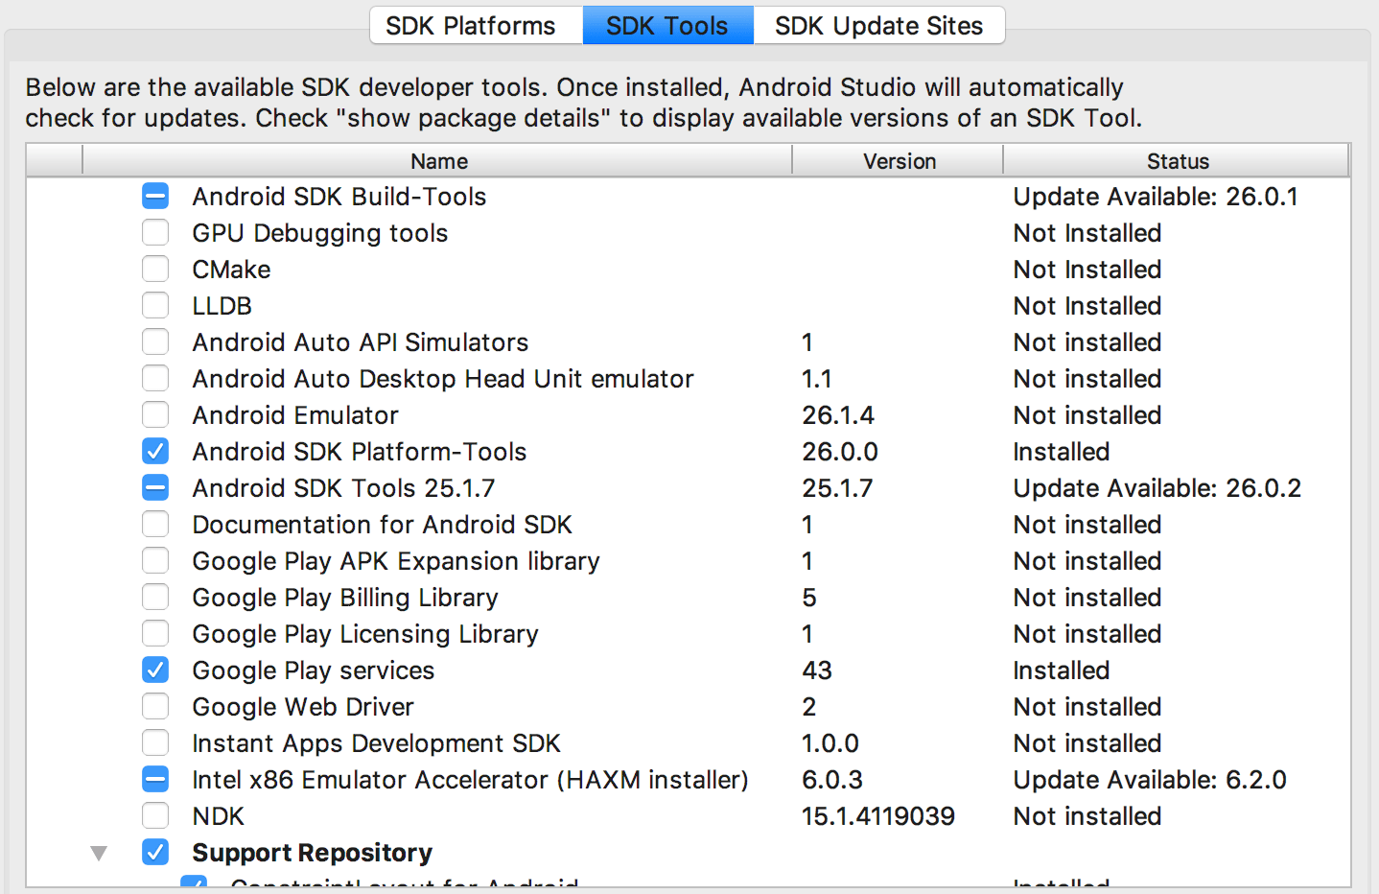
Task: Enable the GPU Debugging tools checkbox
Action: coord(155,233)
